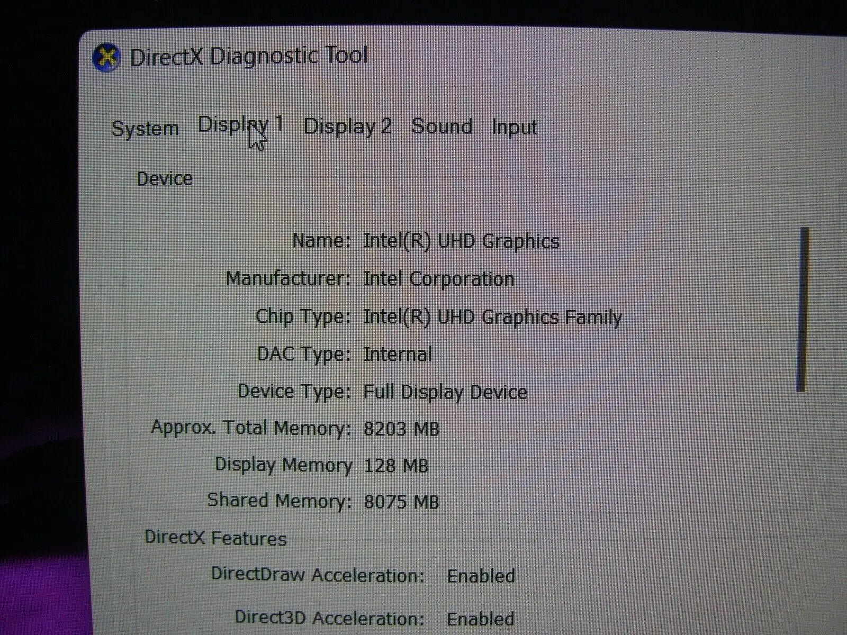Click the '128 MB' display memory value
The width and height of the screenshot is (847, 635).
395,466
